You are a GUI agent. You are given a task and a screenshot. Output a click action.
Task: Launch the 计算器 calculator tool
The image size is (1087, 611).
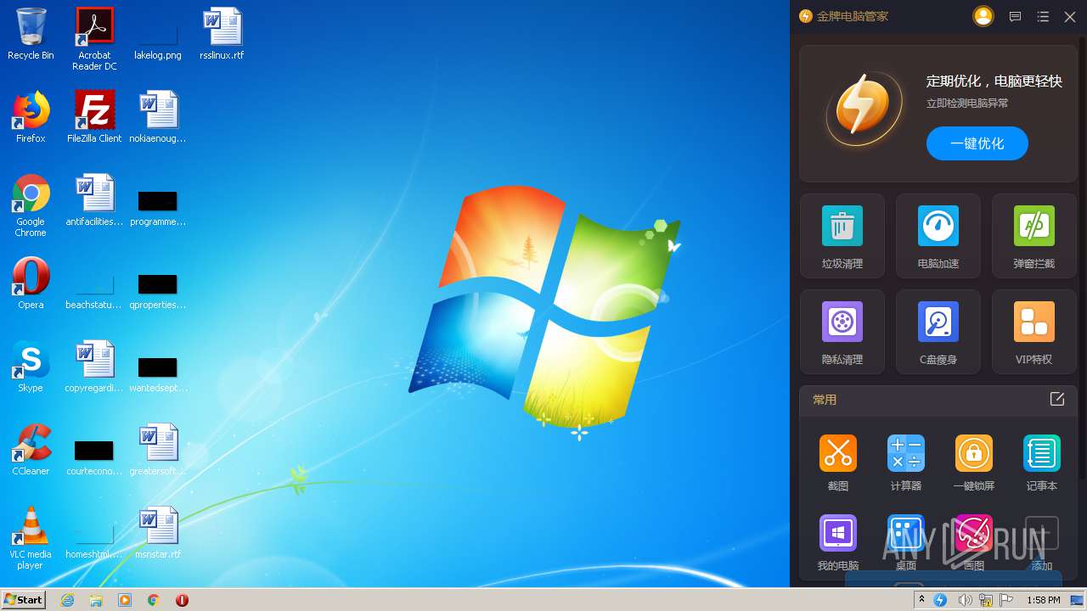pyautogui.click(x=905, y=462)
